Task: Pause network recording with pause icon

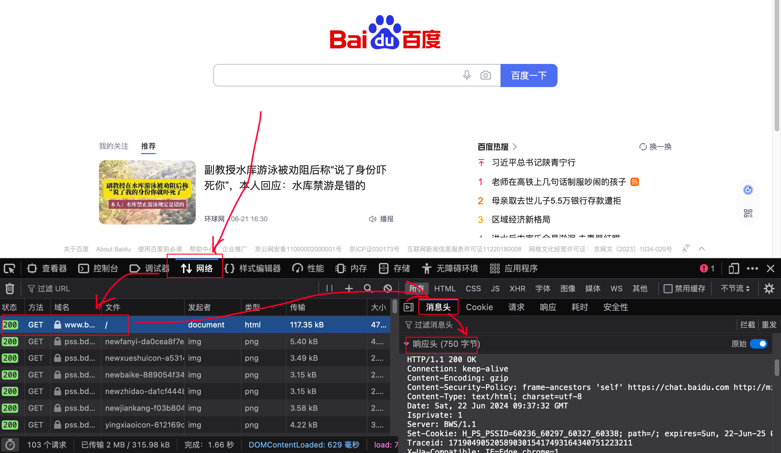Action: pos(329,288)
